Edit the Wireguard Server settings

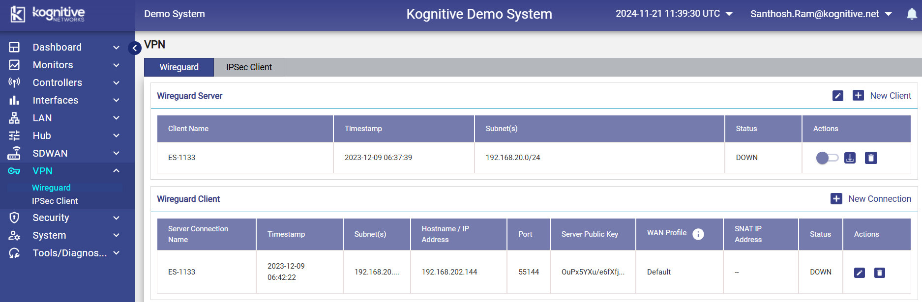click(837, 96)
